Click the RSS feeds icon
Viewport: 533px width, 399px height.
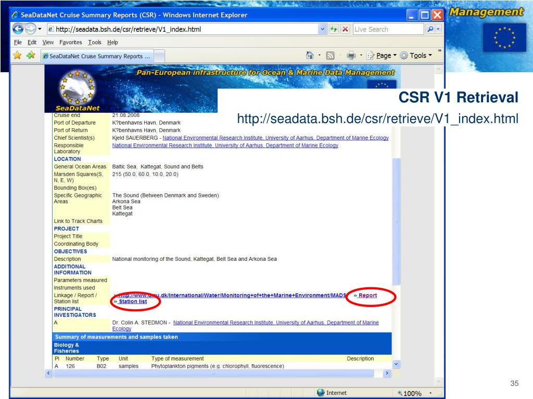(x=330, y=55)
